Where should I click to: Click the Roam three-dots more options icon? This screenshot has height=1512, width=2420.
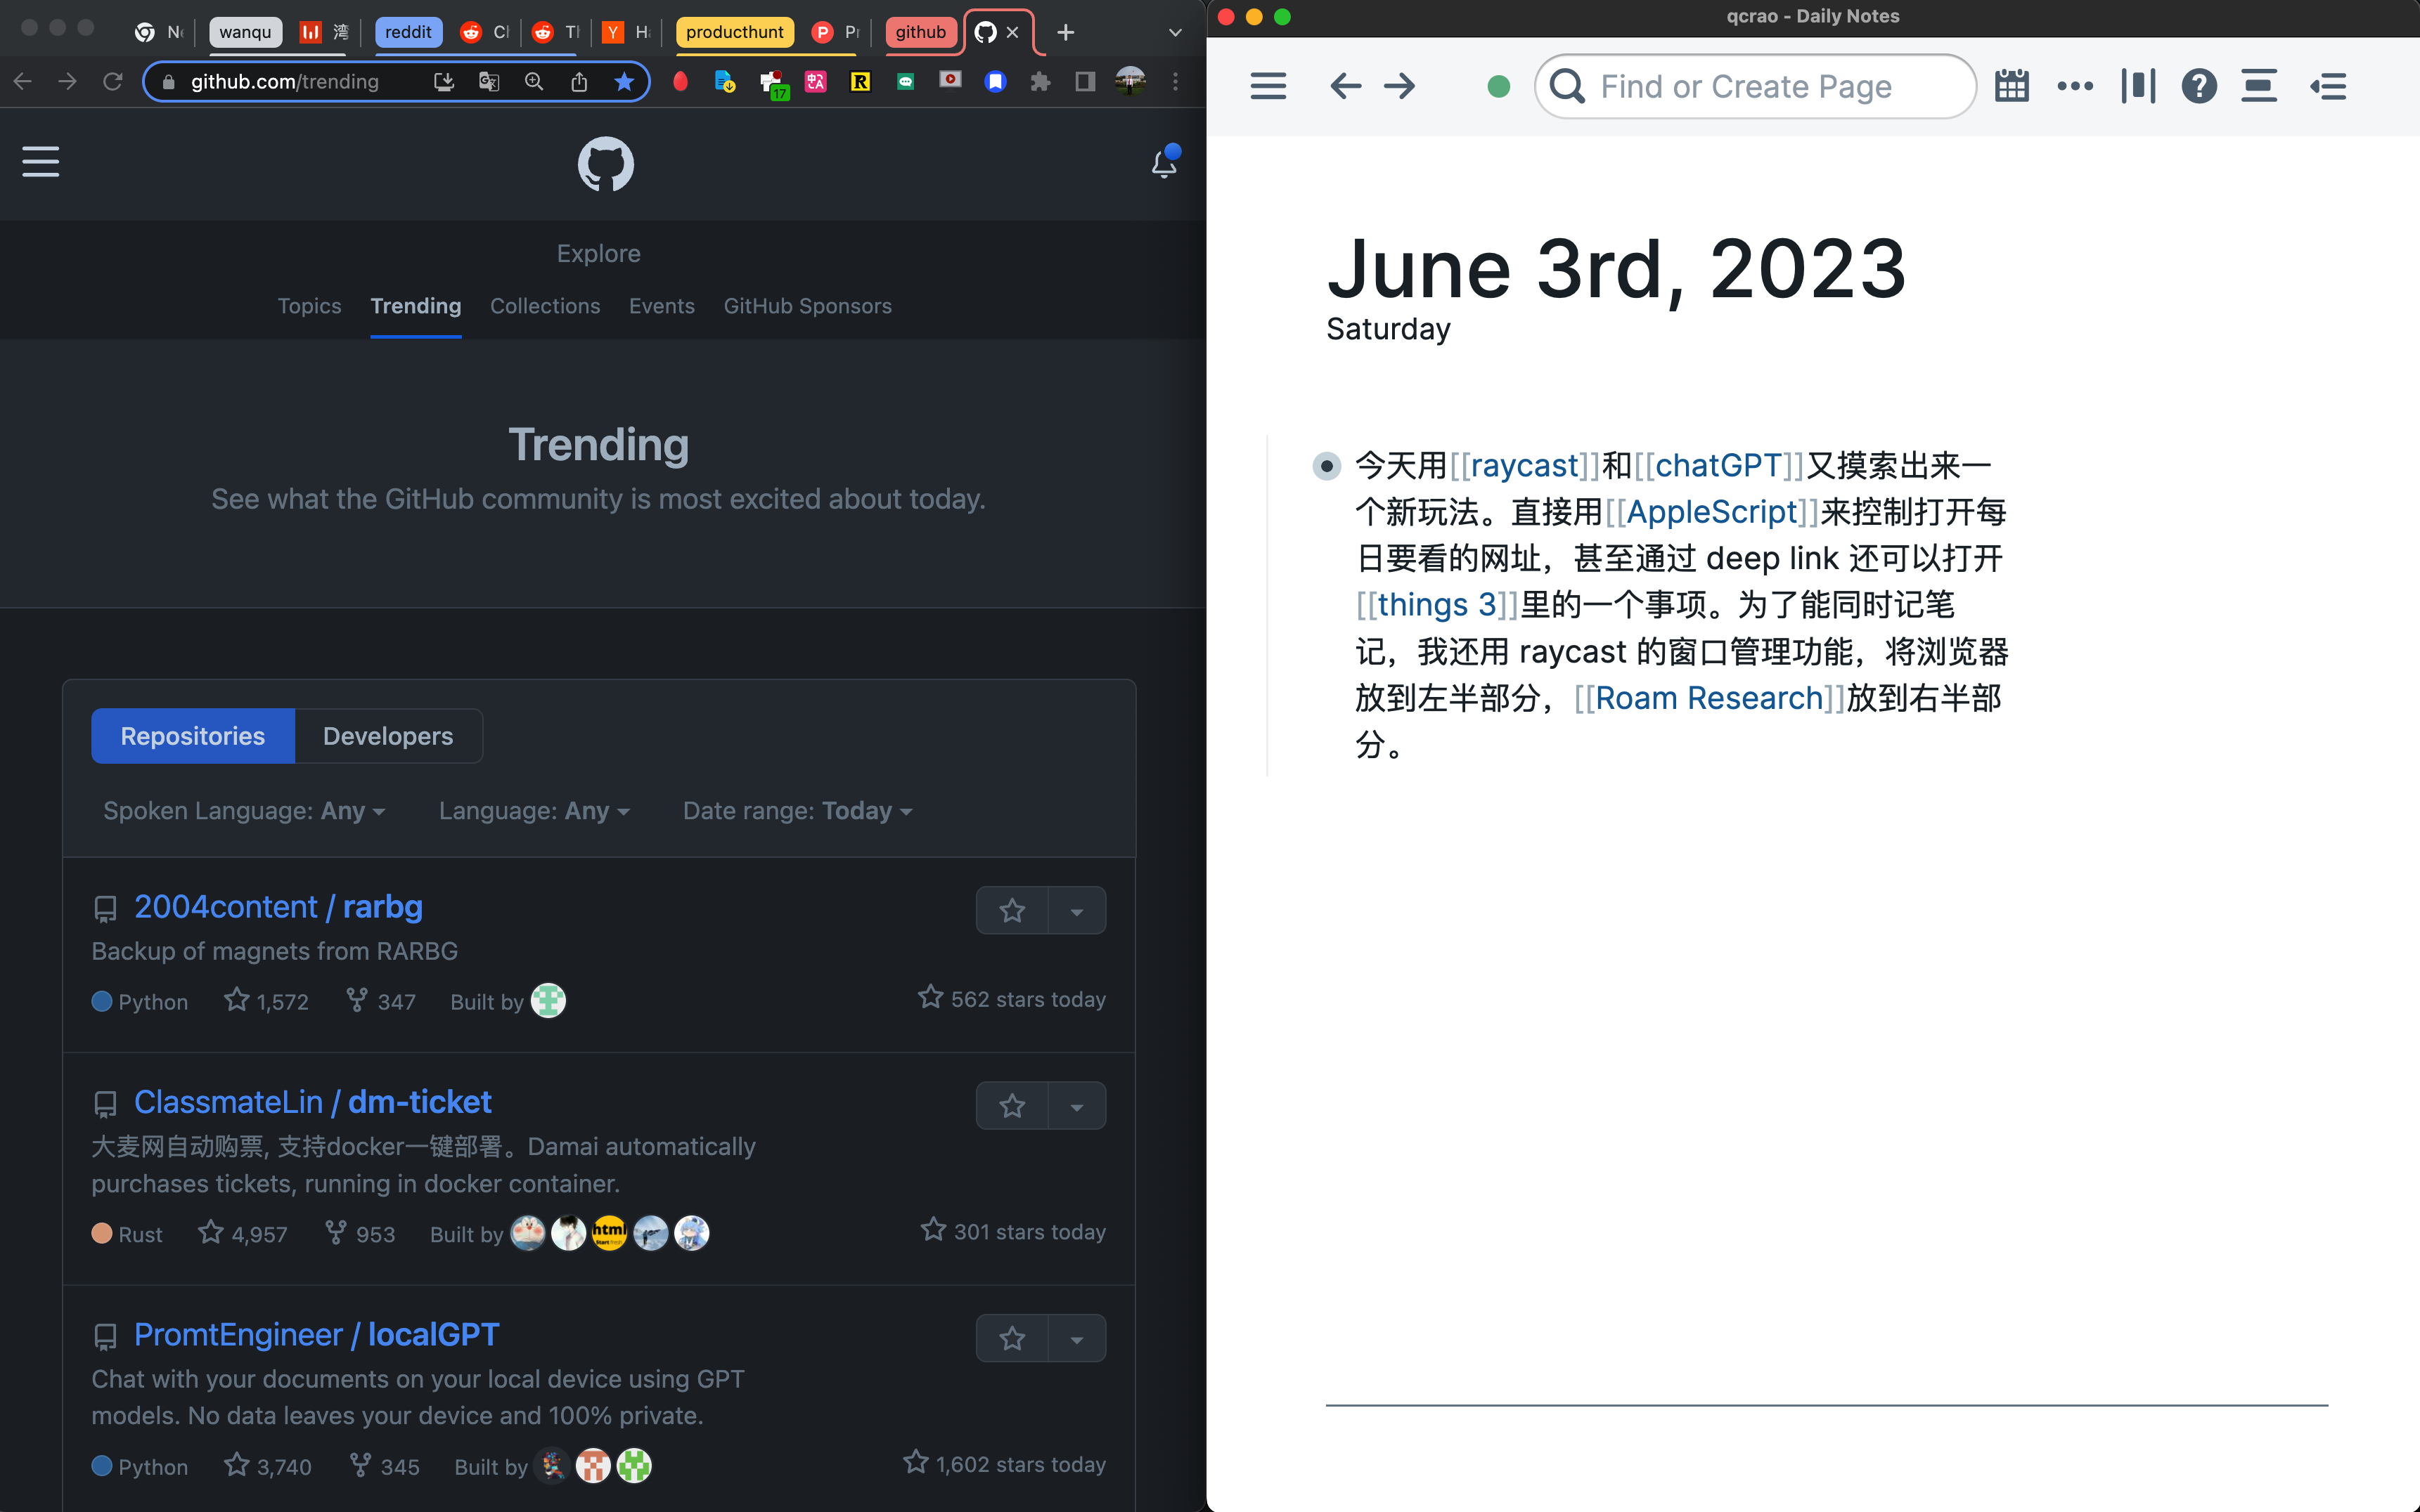2075,86
